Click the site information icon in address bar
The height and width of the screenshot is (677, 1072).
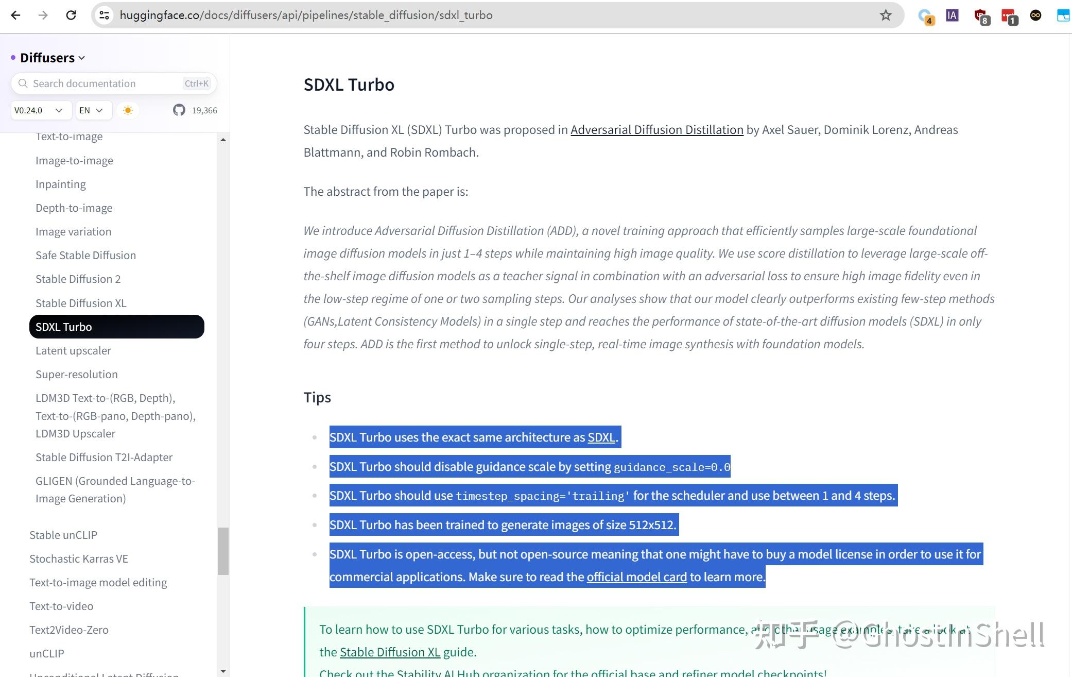[105, 15]
